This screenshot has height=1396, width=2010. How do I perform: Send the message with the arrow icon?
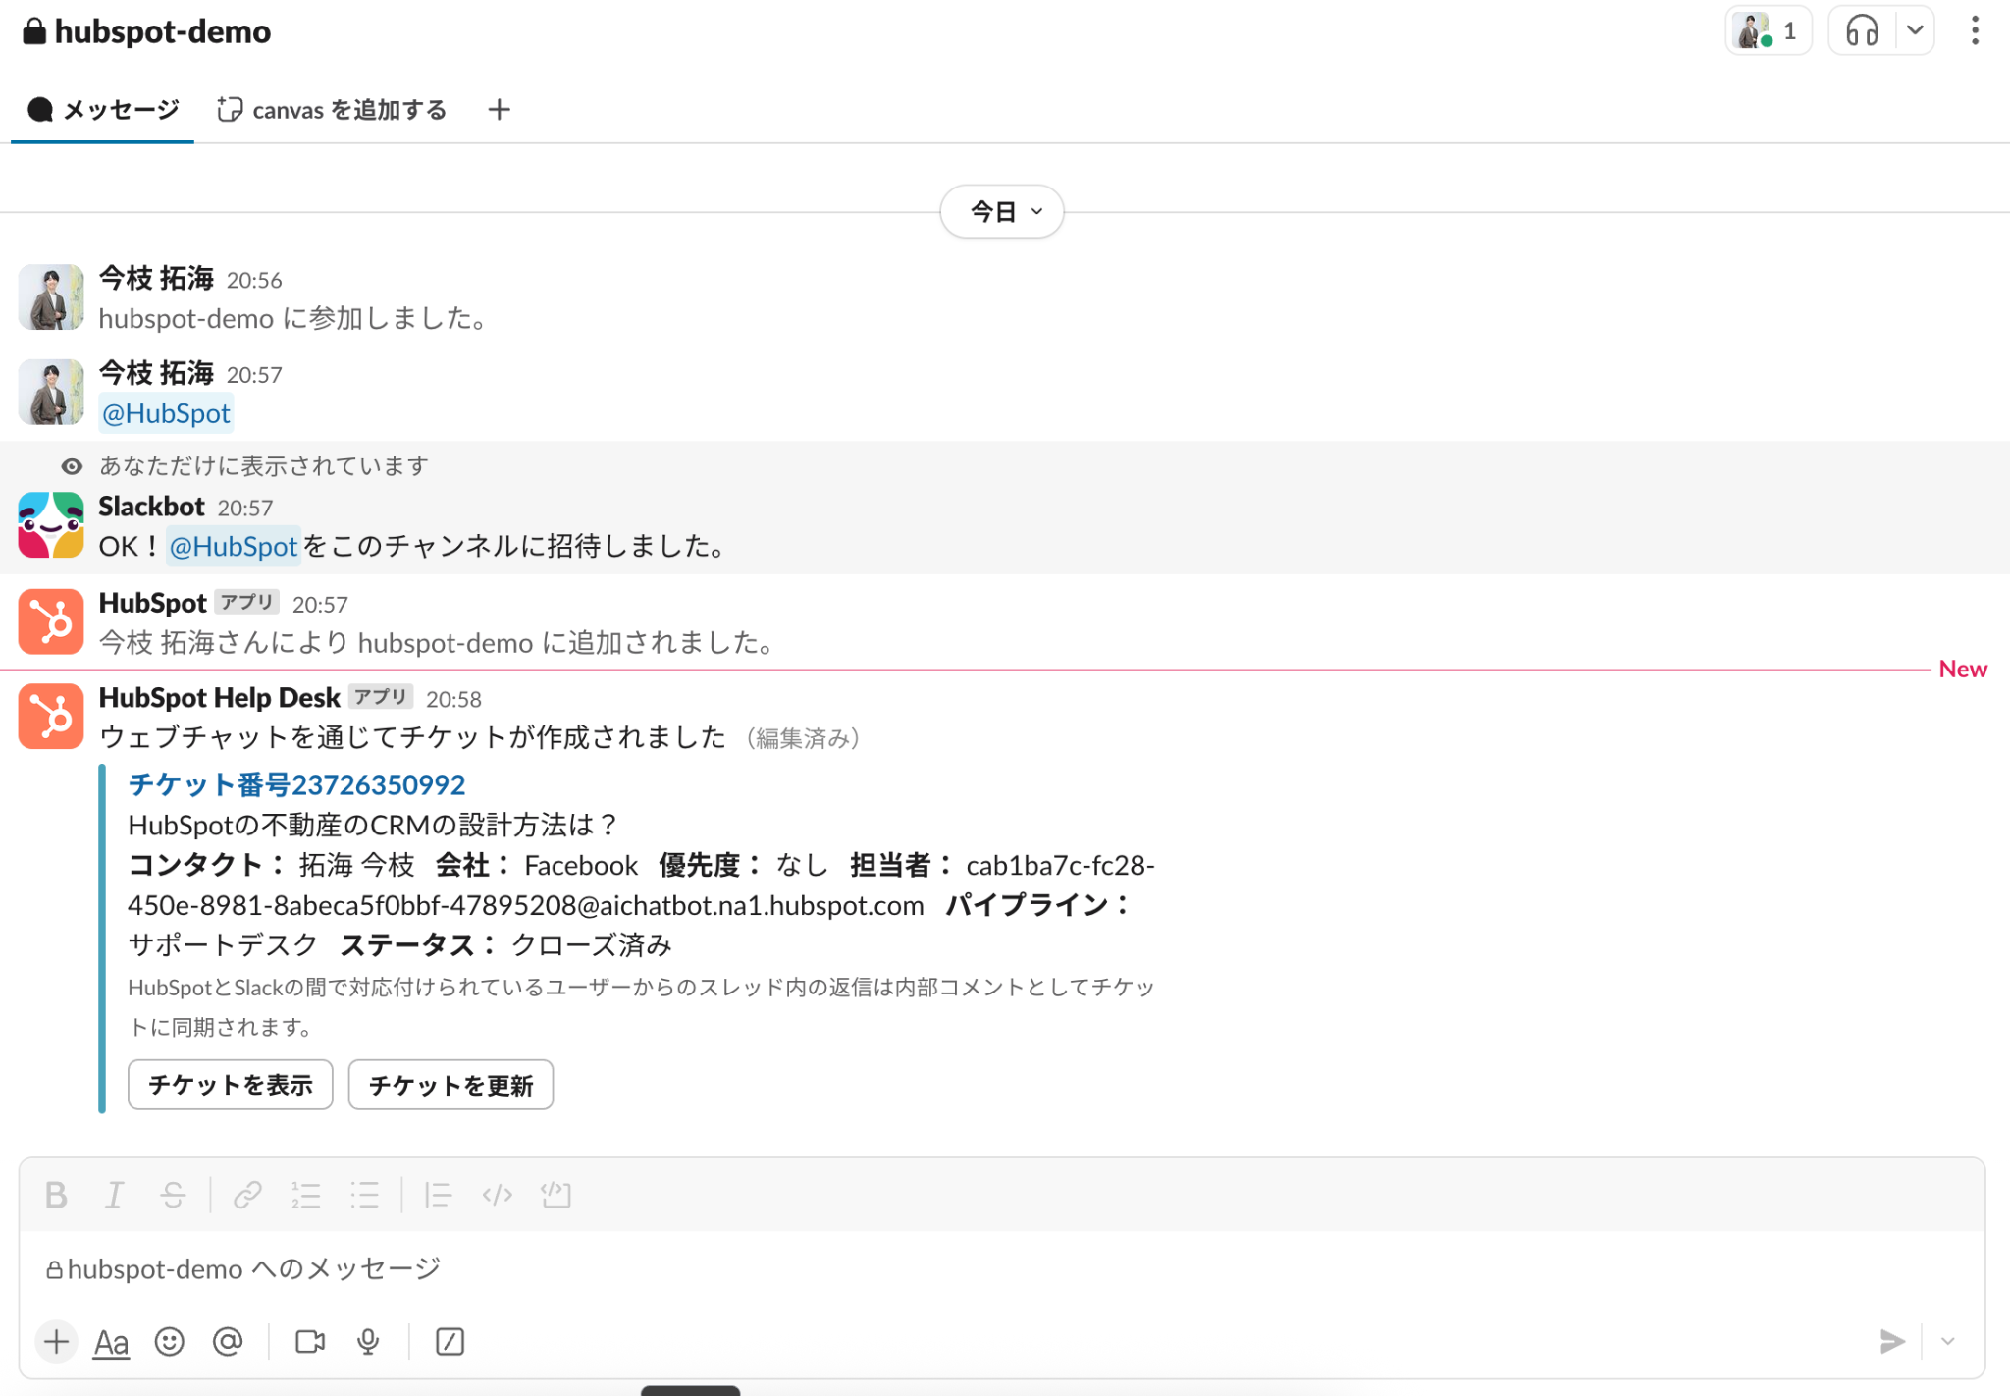click(1891, 1341)
